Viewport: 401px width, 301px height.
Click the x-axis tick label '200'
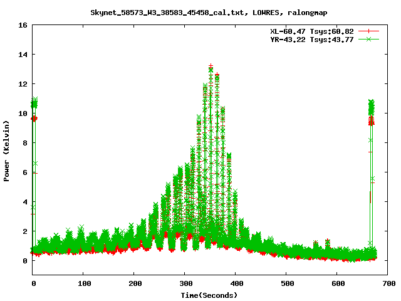[135, 283]
